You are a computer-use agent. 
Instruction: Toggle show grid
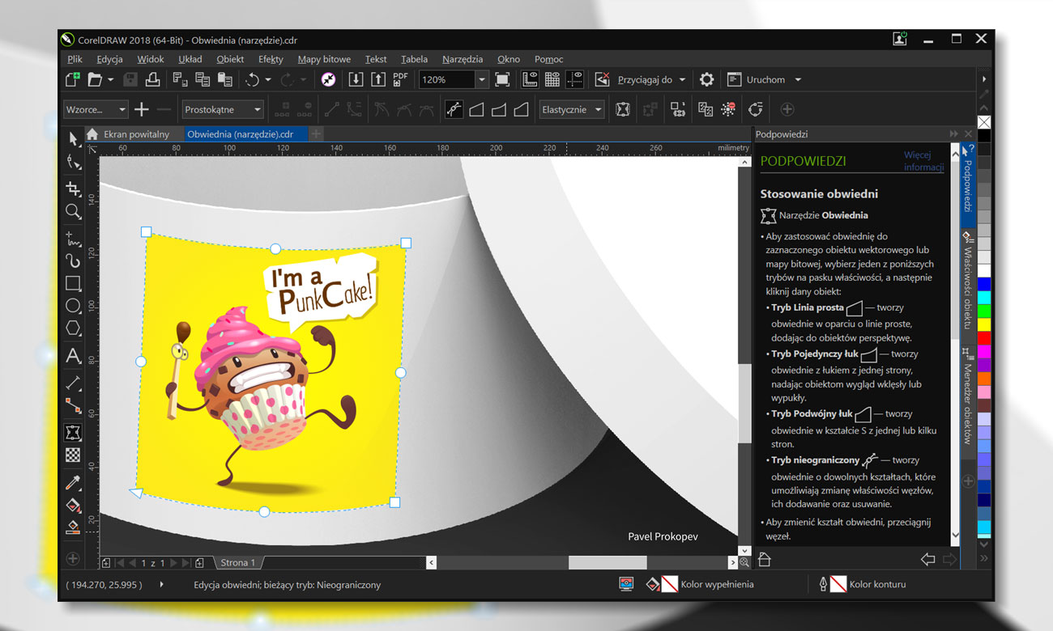(552, 79)
